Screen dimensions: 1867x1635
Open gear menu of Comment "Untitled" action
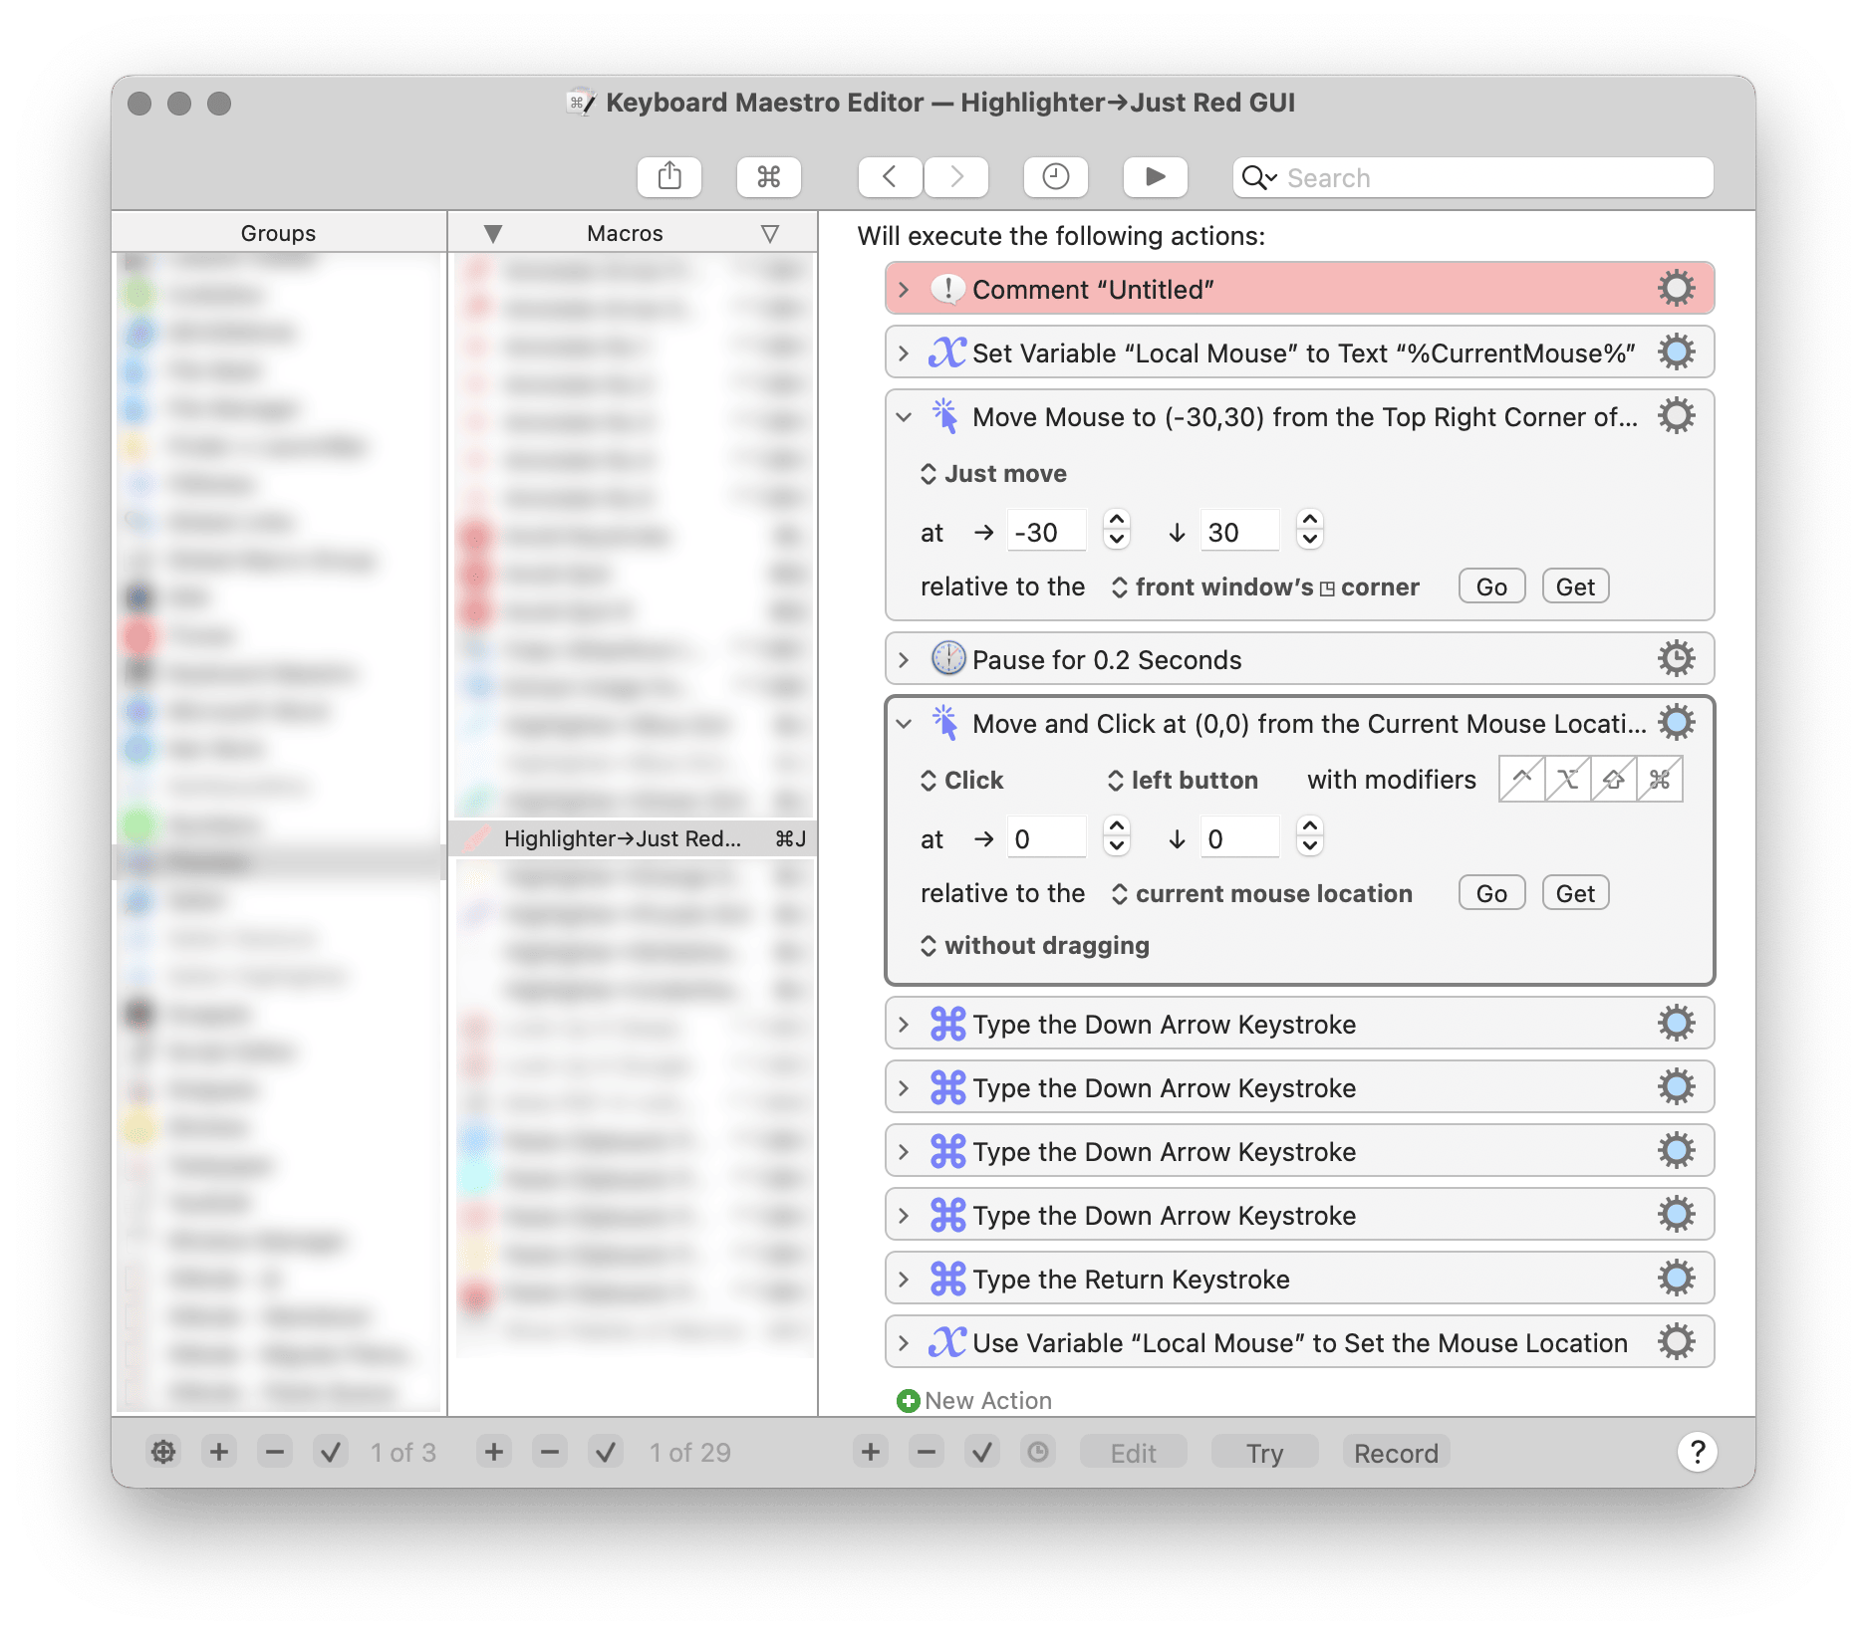pyautogui.click(x=1676, y=289)
